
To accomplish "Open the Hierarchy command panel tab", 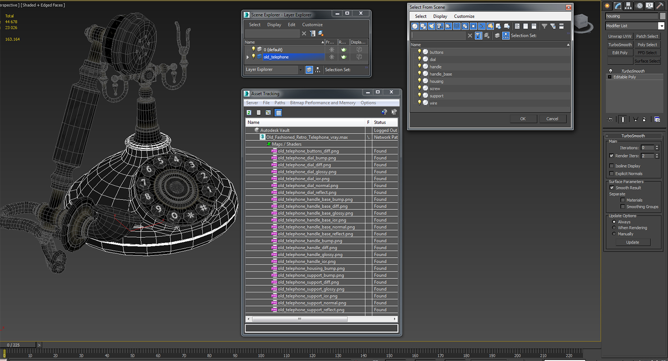I will coord(629,6).
